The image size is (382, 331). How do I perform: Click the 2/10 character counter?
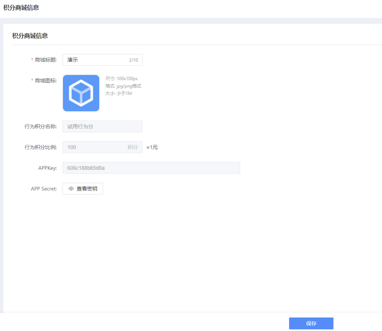pyautogui.click(x=133, y=60)
